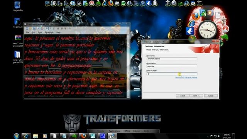Click the Firefox icon in the circular dock
Viewport: 247px width, 139px height.
click(x=196, y=17)
